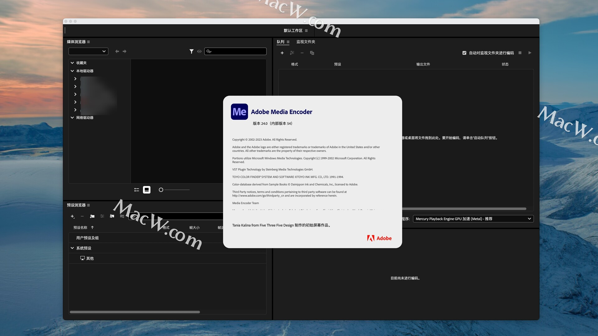Click the 目前尚未进行编码 status text
598x336 pixels.
pyautogui.click(x=406, y=278)
